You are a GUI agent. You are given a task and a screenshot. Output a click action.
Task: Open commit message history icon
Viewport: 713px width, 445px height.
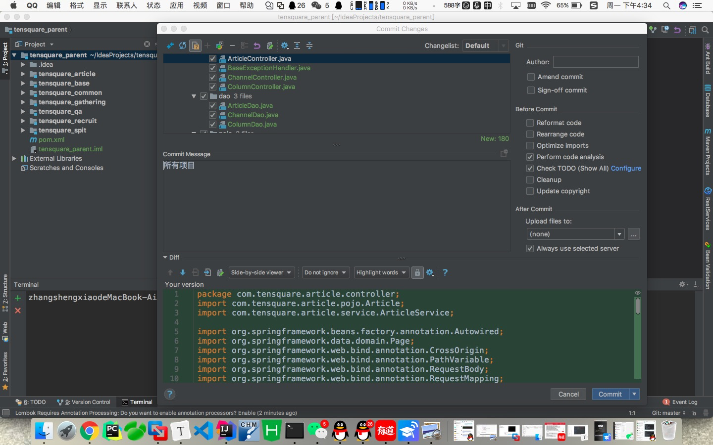[x=504, y=153]
